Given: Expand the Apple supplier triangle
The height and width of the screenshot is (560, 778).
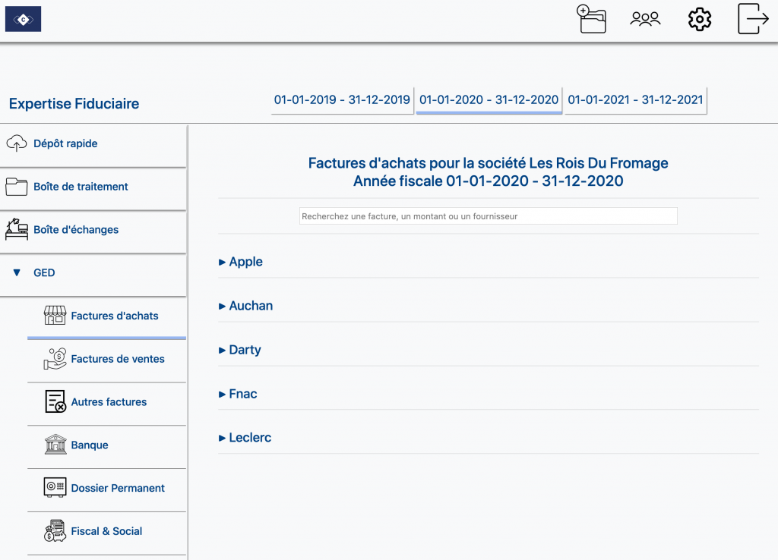Looking at the screenshot, I should 223,262.
